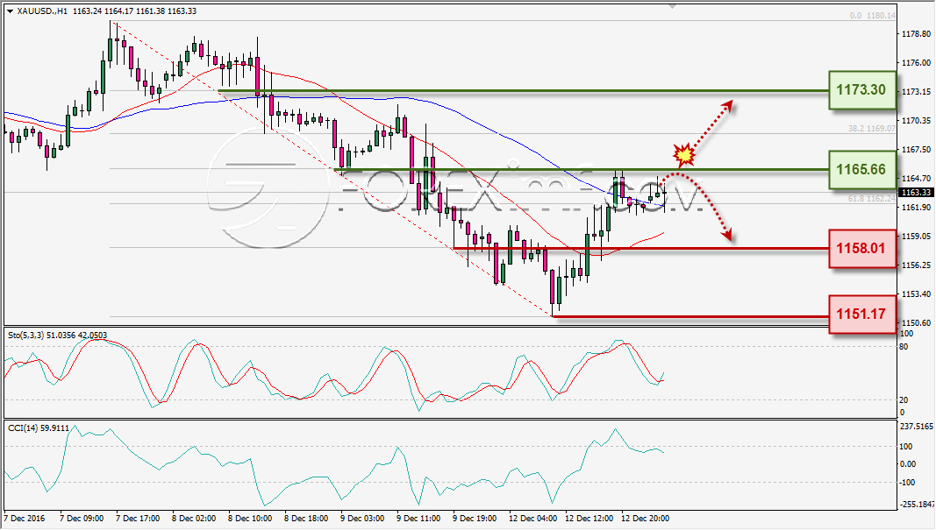
Task: Click price axis value 1161.90
Action: click(x=916, y=208)
